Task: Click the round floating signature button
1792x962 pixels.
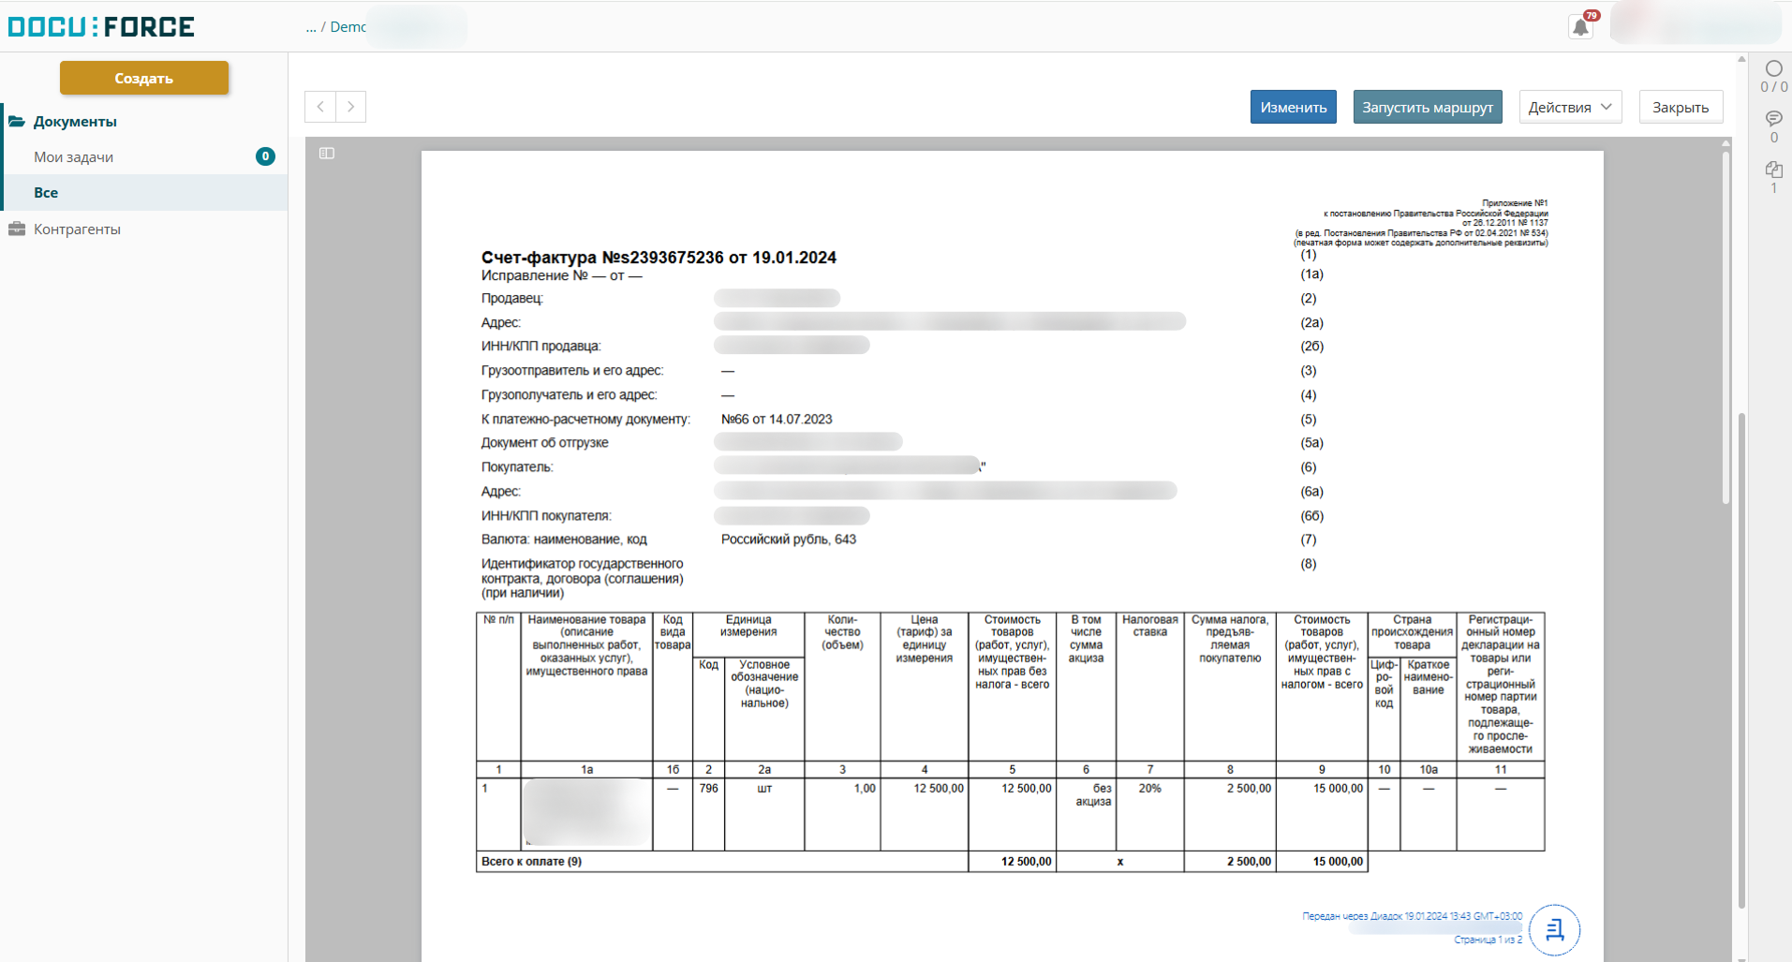Action: pos(1554,929)
